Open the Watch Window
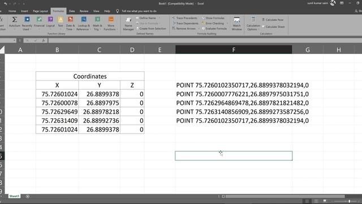The height and width of the screenshot is (204, 362). [x=236, y=24]
